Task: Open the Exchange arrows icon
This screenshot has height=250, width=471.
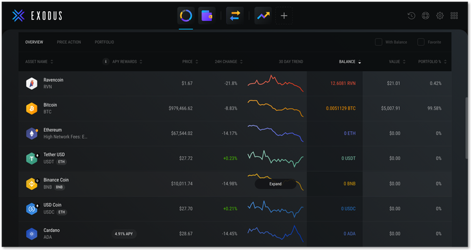Action: 235,16
